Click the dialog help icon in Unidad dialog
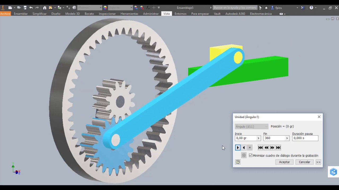 (238, 162)
